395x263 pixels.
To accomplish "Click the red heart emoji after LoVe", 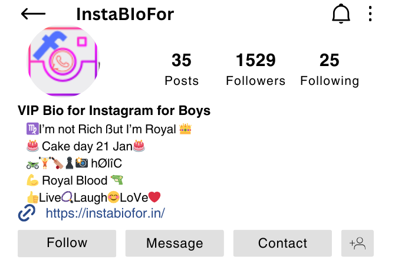I will (x=154, y=197).
